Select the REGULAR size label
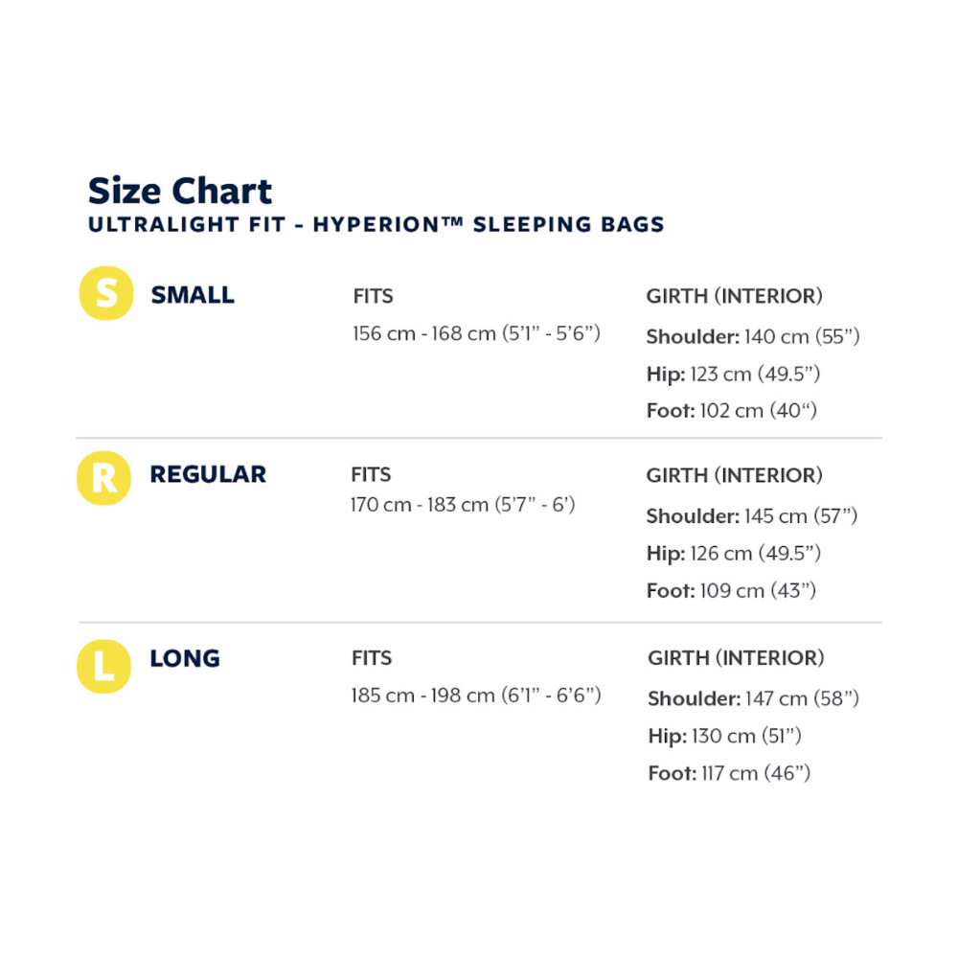958x958 pixels. click(x=208, y=474)
